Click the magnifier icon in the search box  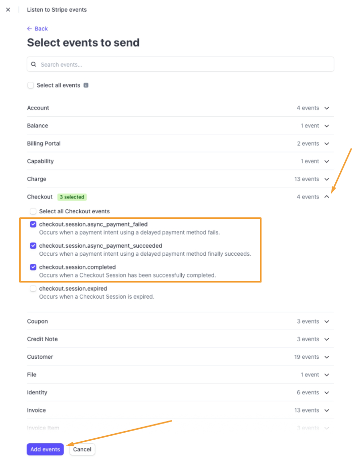[34, 64]
